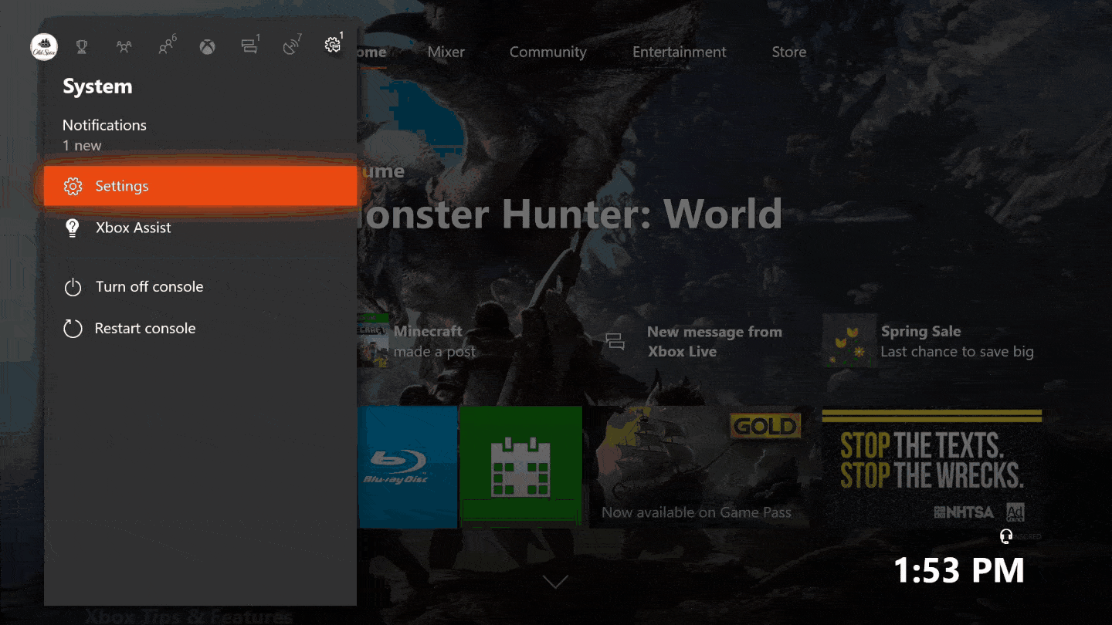Open the profile avatar in the guide
The width and height of the screenshot is (1112, 625).
click(44, 47)
